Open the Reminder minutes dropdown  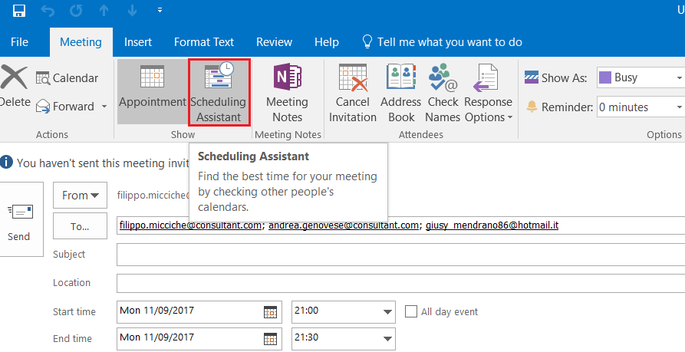679,107
